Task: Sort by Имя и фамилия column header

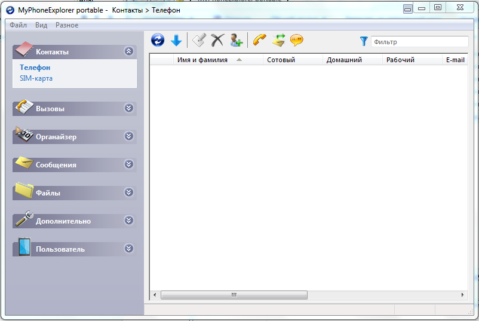Action: [x=202, y=60]
